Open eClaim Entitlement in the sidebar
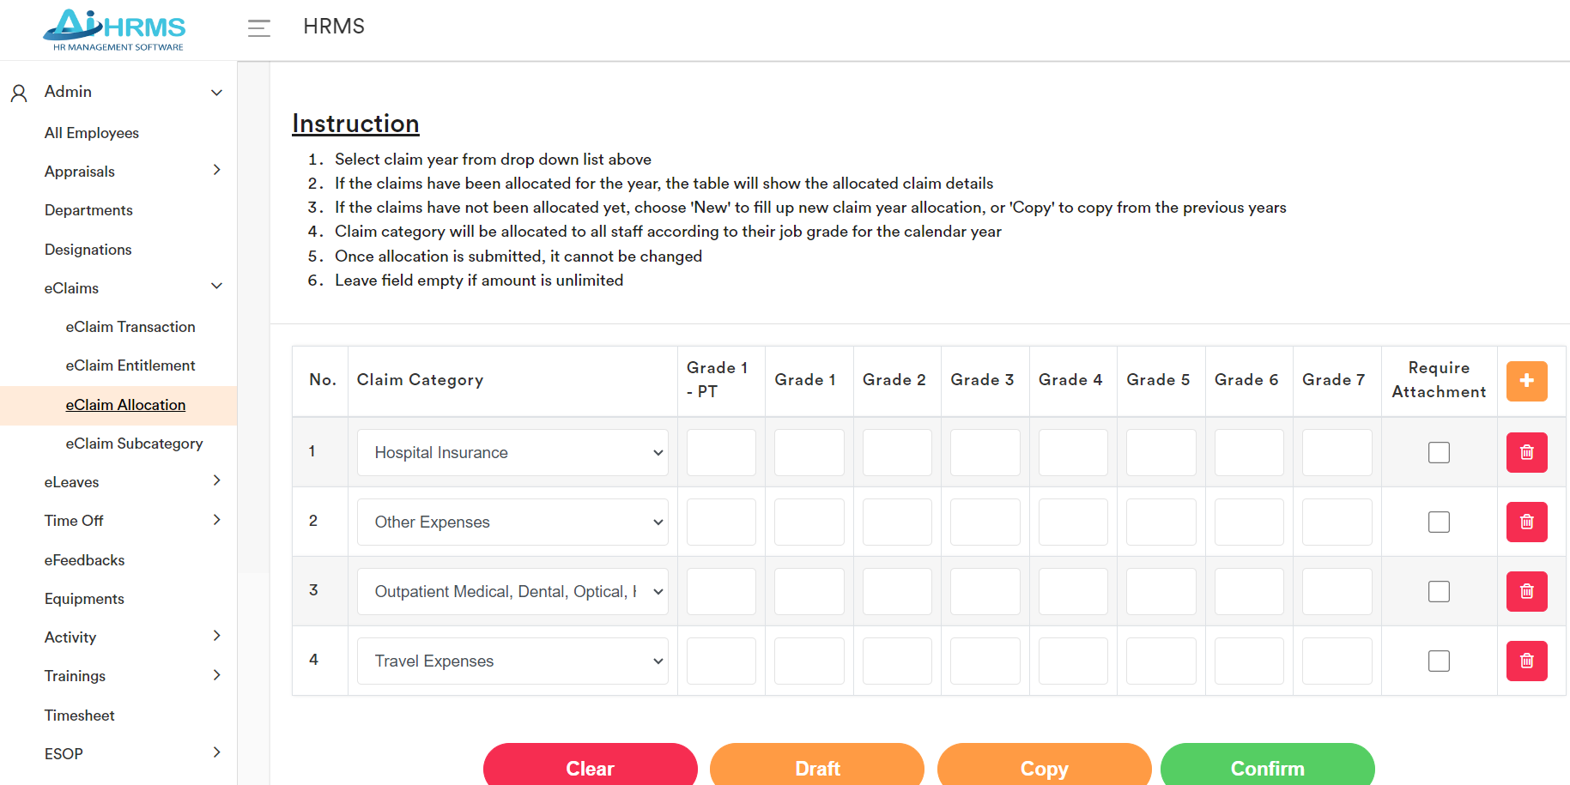1570x785 pixels. coord(130,365)
